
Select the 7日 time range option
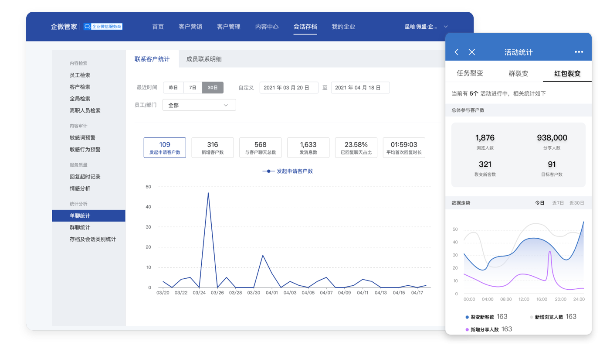(193, 88)
